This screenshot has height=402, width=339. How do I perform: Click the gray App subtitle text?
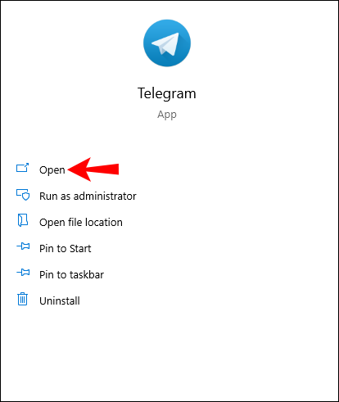pos(167,115)
